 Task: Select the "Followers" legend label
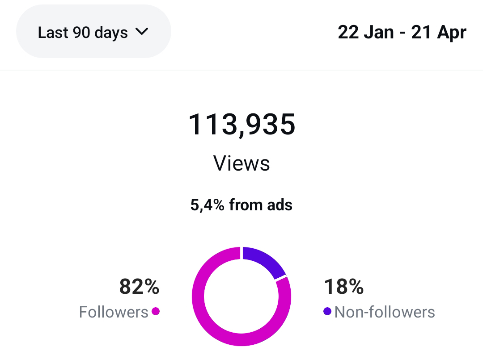(x=114, y=312)
